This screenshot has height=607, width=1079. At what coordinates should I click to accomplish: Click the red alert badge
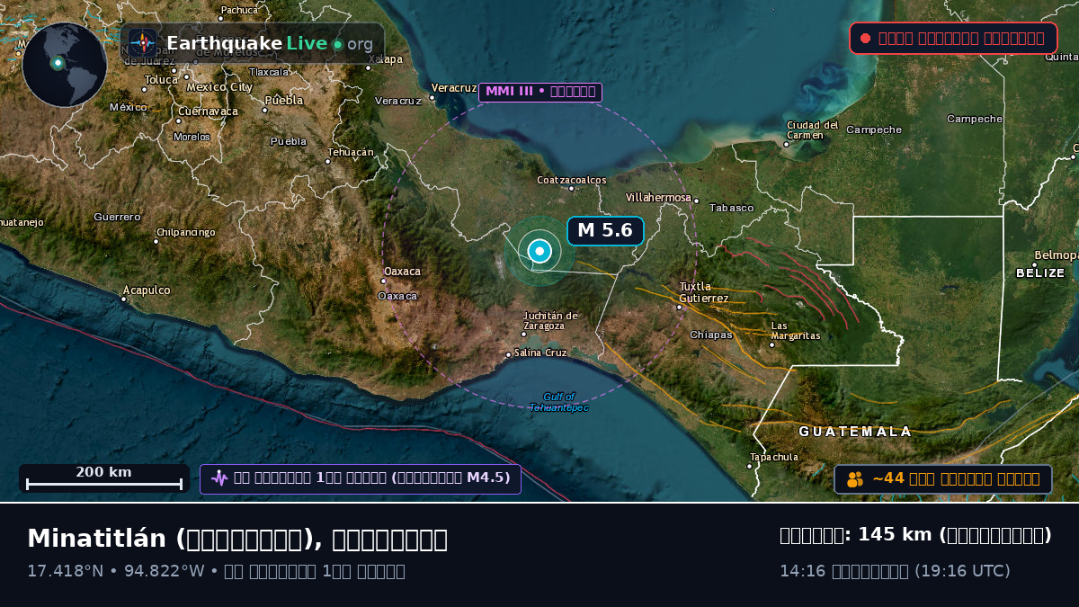click(x=952, y=38)
